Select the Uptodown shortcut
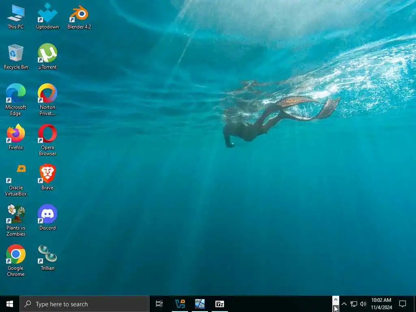The height and width of the screenshot is (312, 416). tap(48, 16)
